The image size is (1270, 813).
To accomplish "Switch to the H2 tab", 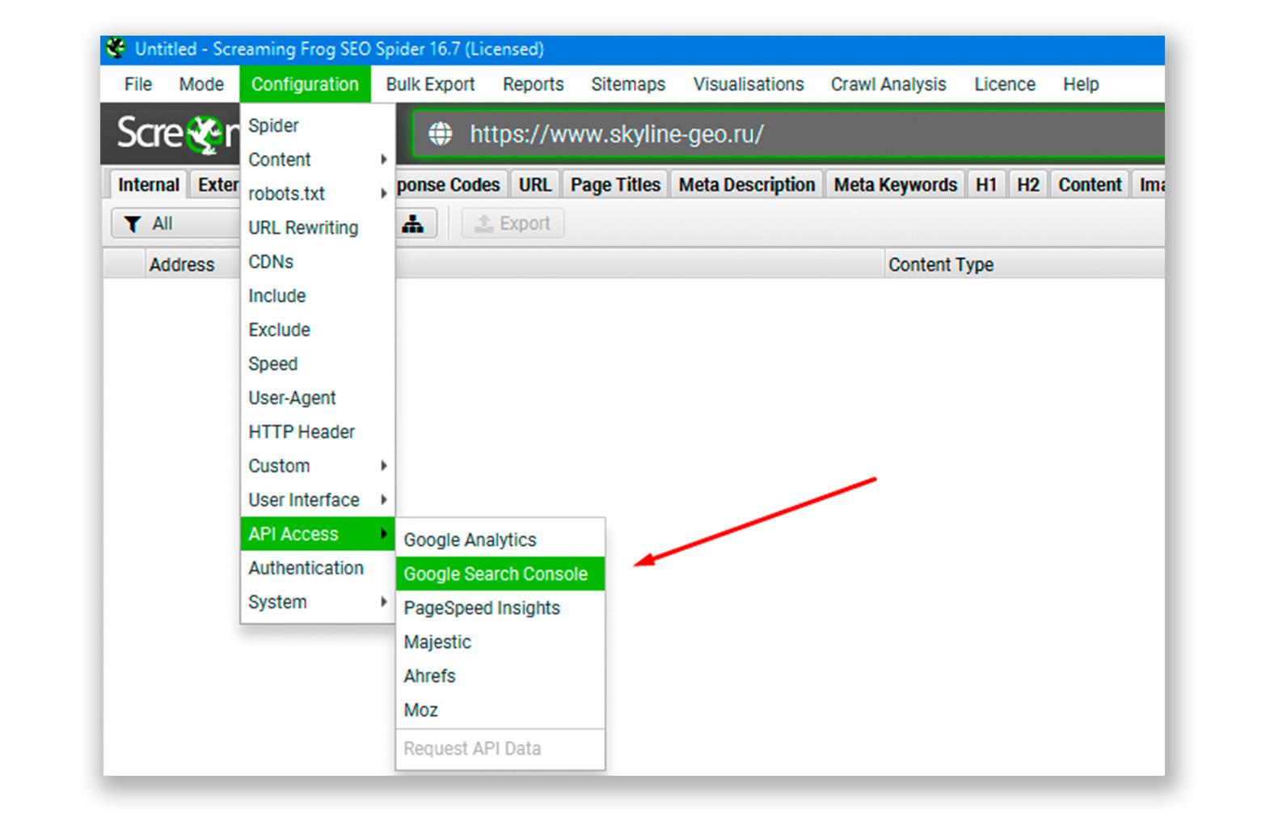I will point(1028,184).
